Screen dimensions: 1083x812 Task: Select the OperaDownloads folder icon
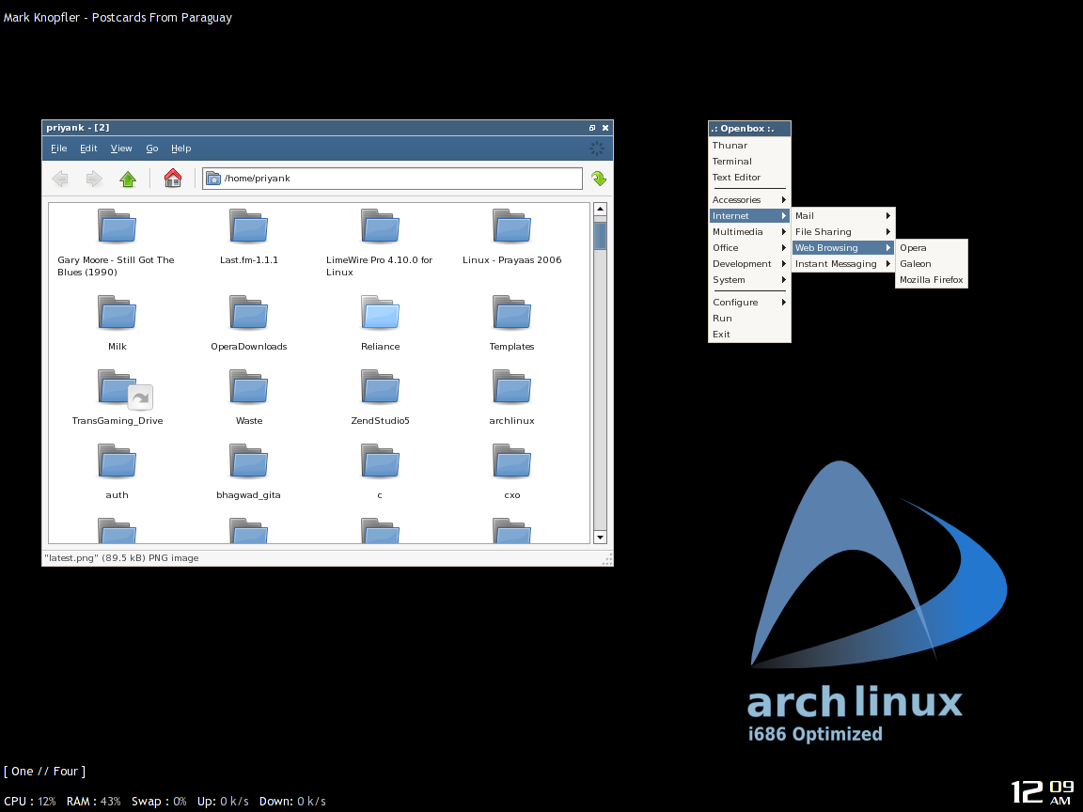coord(248,313)
